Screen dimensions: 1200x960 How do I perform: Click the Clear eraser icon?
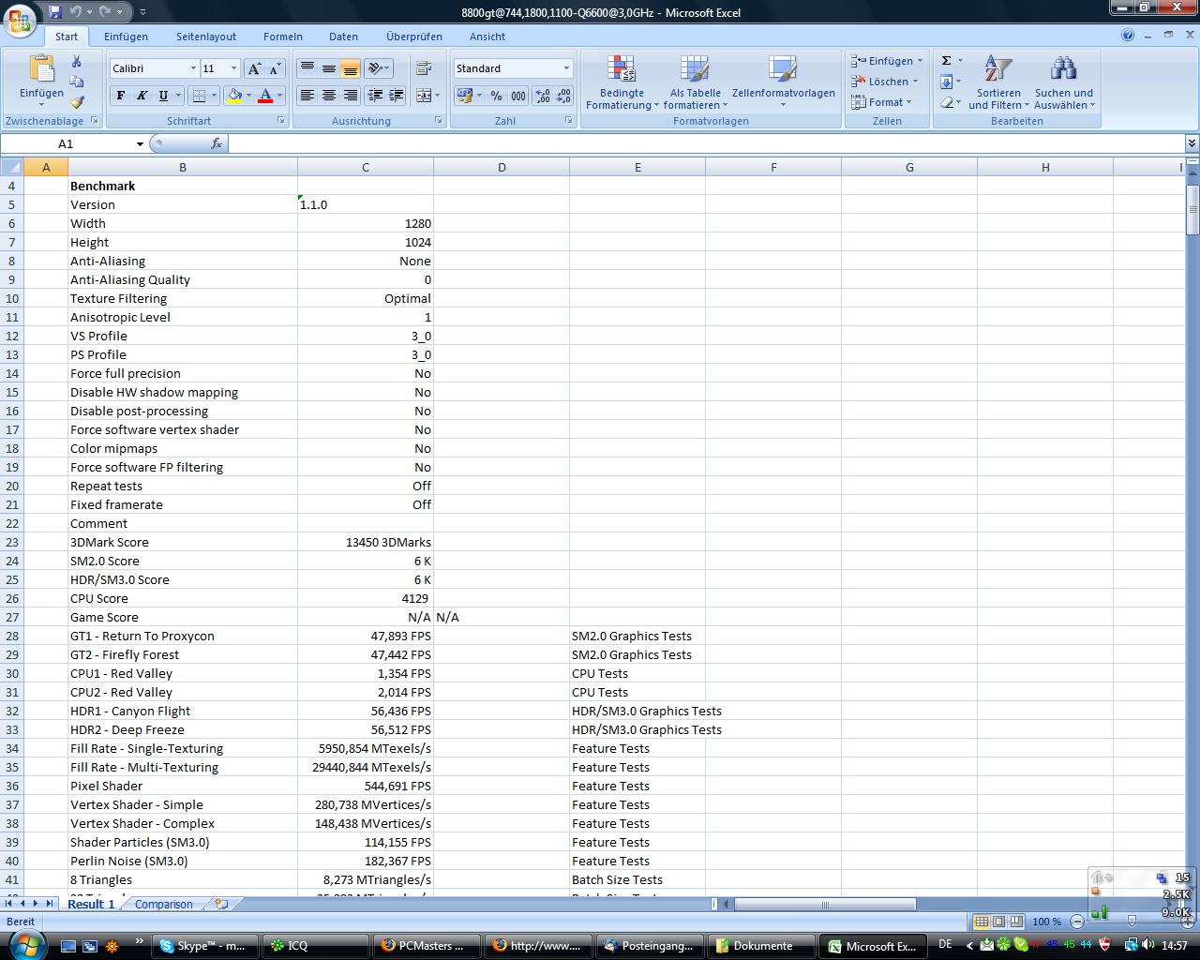[946, 102]
